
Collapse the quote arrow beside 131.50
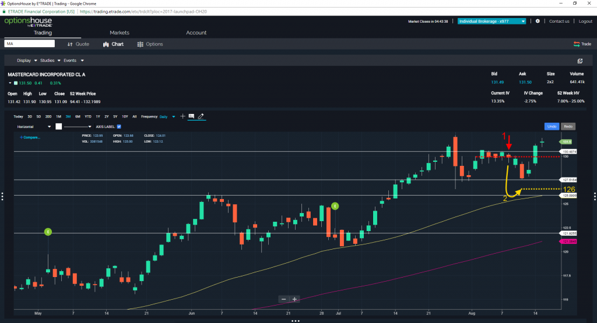pyautogui.click(x=10, y=83)
